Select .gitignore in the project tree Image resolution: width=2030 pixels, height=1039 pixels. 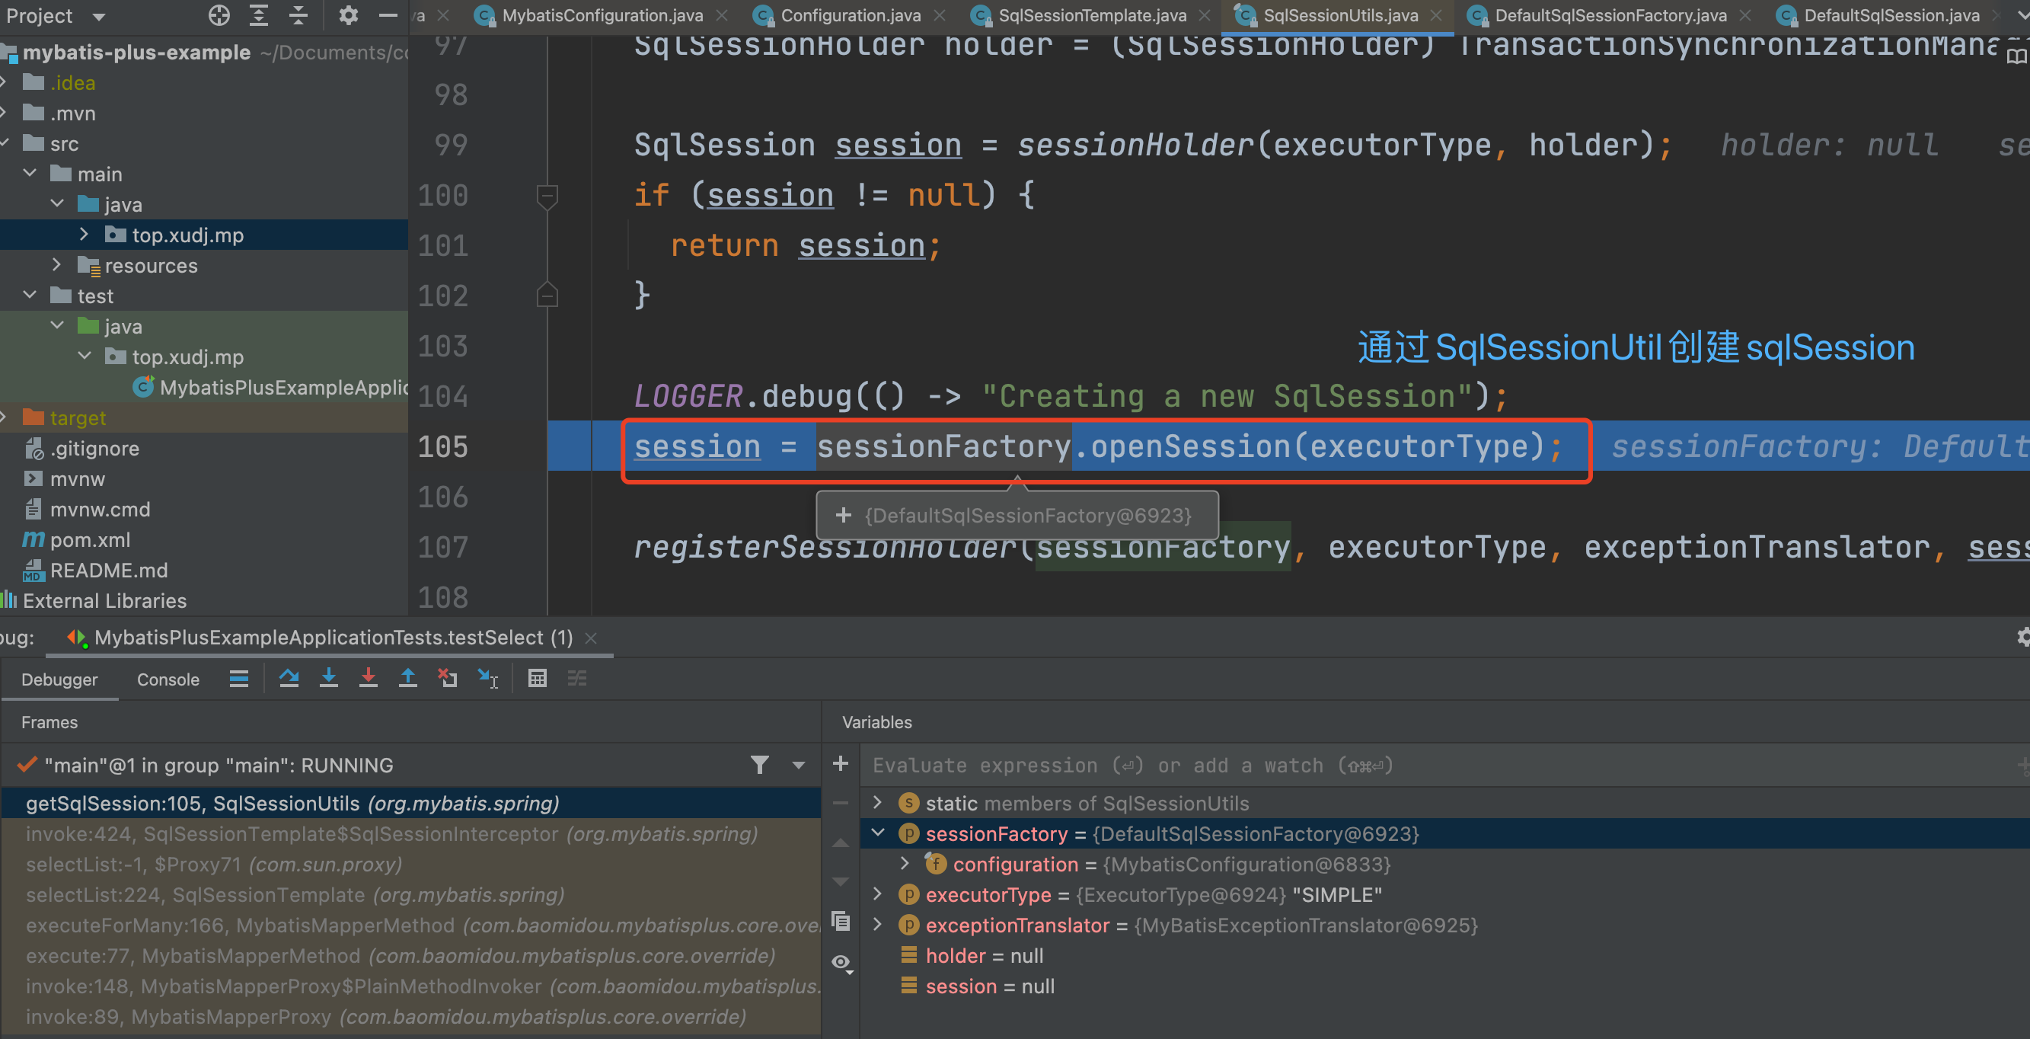(x=94, y=449)
